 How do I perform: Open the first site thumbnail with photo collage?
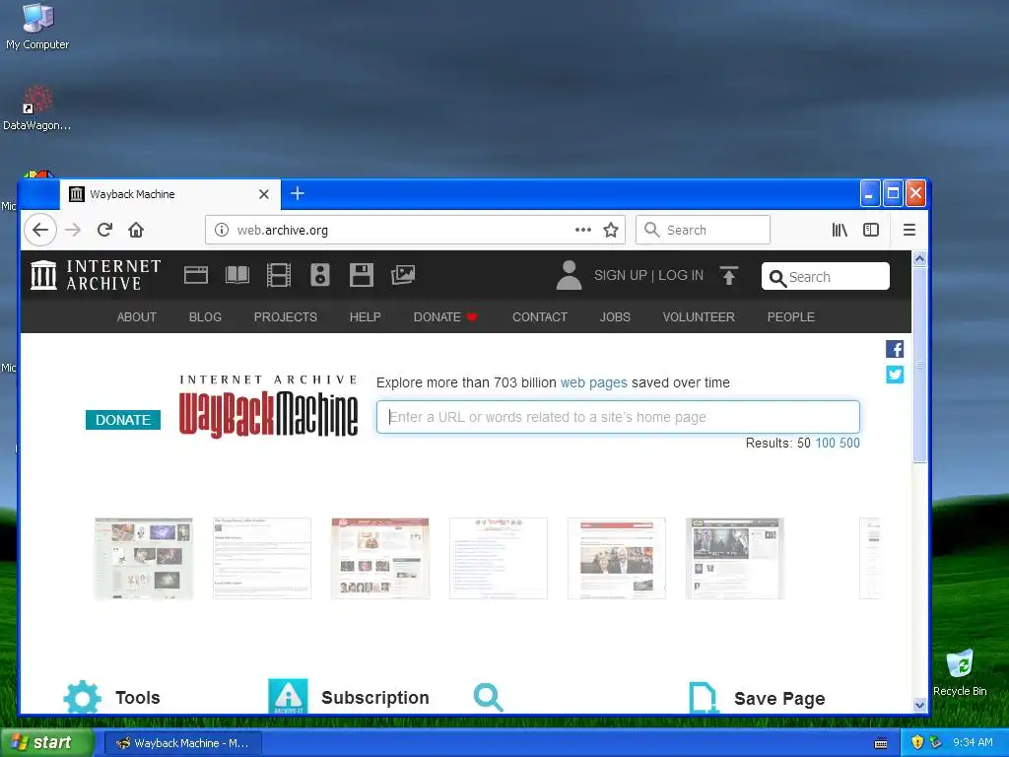click(144, 558)
